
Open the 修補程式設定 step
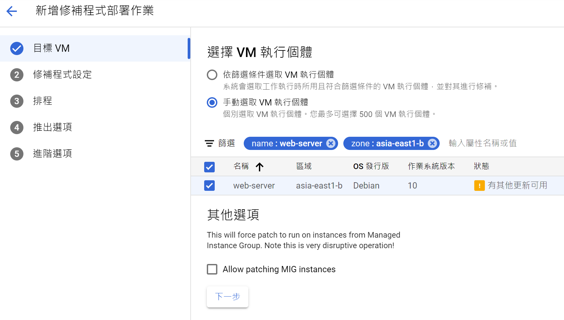[x=62, y=75]
